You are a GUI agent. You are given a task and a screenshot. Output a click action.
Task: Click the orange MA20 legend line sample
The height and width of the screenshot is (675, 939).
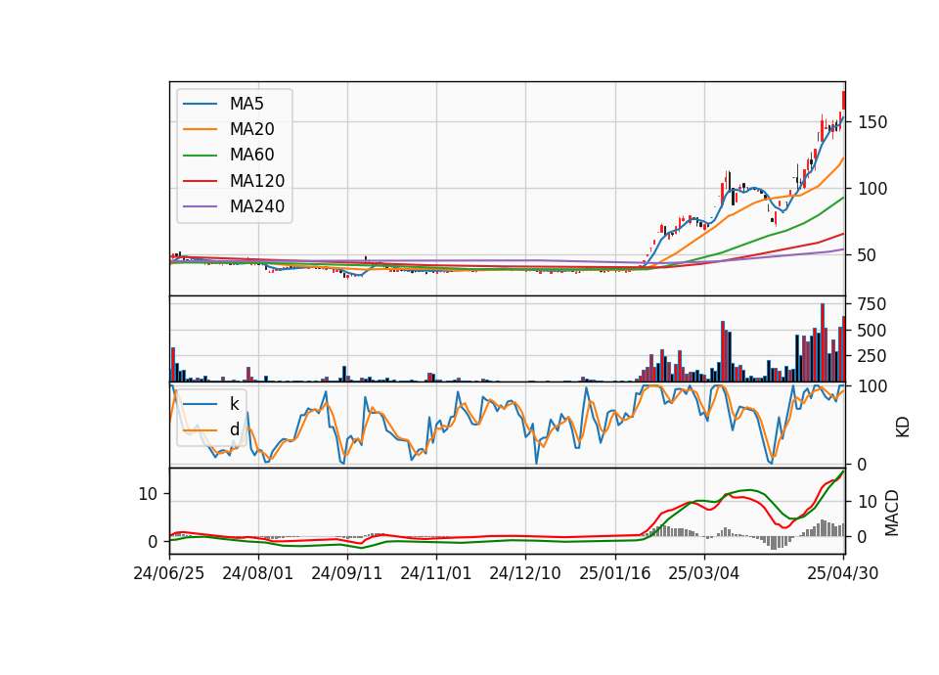pyautogui.click(x=200, y=129)
